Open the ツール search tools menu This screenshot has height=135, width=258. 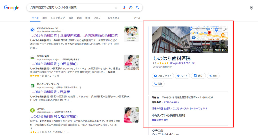tap(137, 18)
